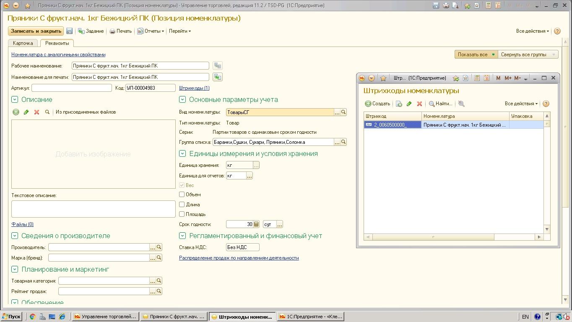Collapse the Основные параметры учета group

coord(182,99)
